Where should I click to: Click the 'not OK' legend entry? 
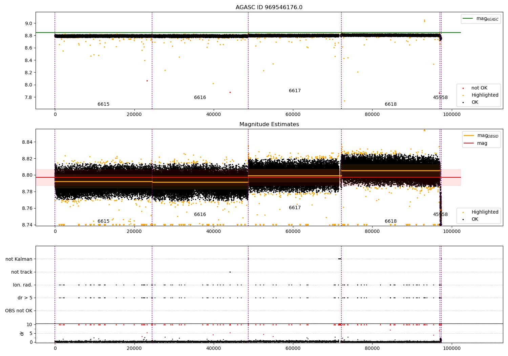[475, 88]
